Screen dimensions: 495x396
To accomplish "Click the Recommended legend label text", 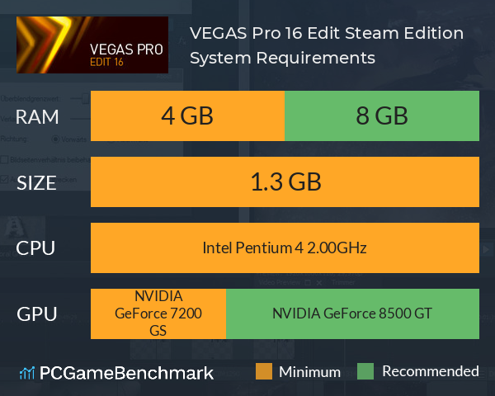I will tap(430, 371).
